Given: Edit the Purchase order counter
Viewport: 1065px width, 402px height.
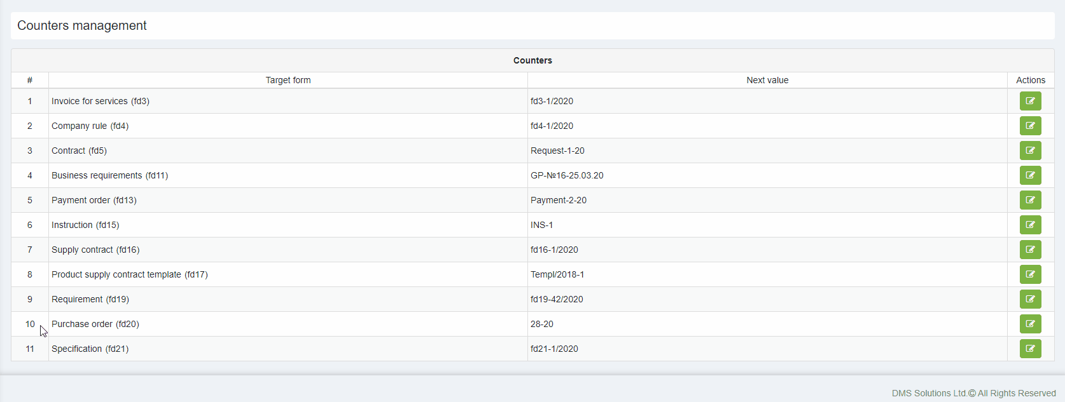Looking at the screenshot, I should pyautogui.click(x=1030, y=324).
